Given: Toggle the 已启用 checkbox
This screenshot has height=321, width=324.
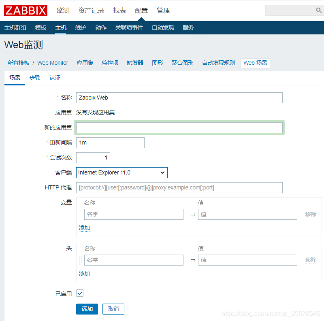Looking at the screenshot, I should (x=80, y=293).
